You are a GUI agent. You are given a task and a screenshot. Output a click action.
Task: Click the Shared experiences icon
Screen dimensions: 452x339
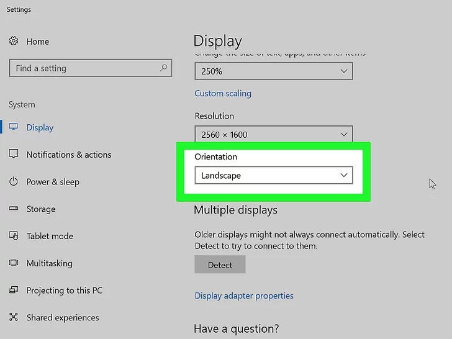click(x=14, y=317)
